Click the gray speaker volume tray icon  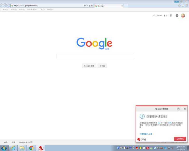(172, 148)
